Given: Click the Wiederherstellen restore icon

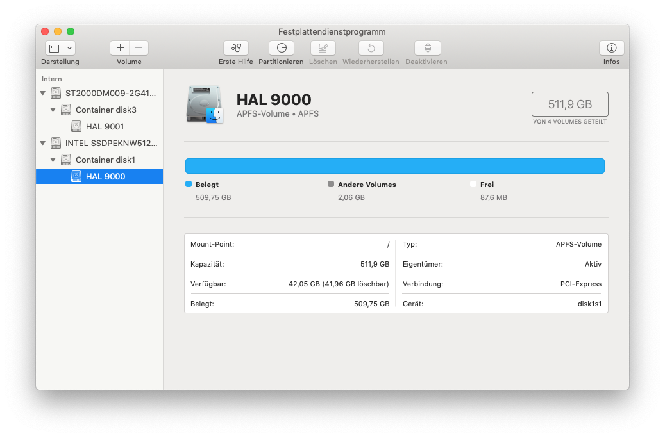Looking at the screenshot, I should click(x=371, y=48).
